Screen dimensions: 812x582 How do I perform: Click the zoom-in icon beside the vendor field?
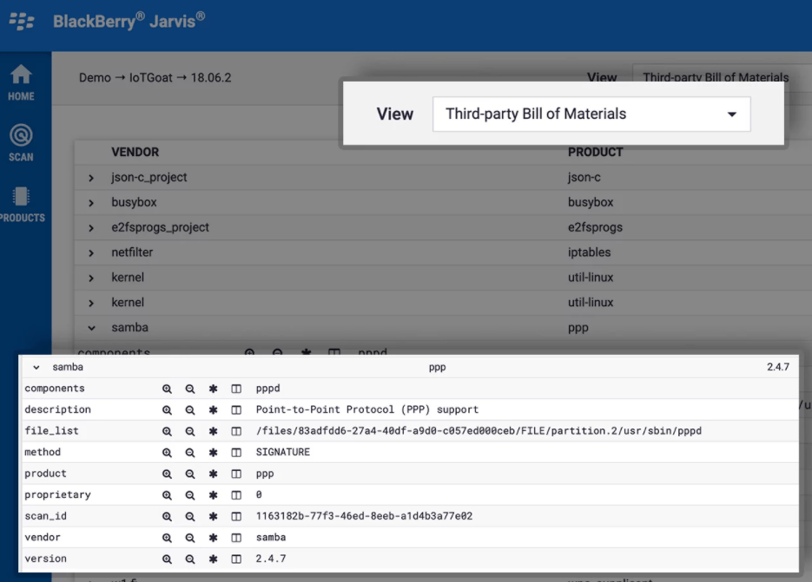click(x=167, y=538)
